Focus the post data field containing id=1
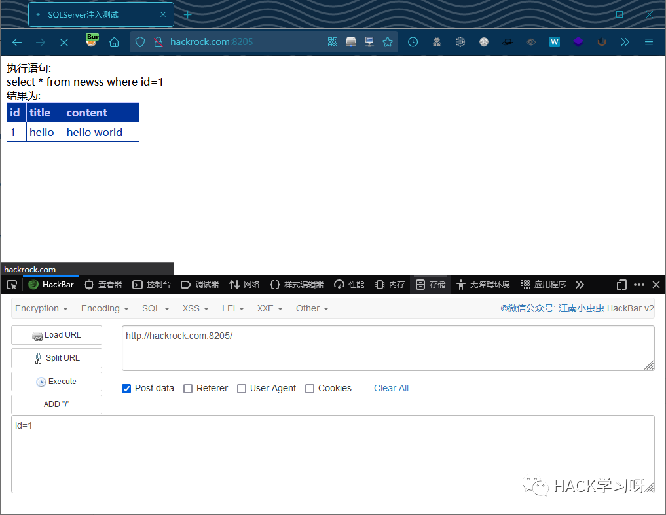 pos(333,454)
